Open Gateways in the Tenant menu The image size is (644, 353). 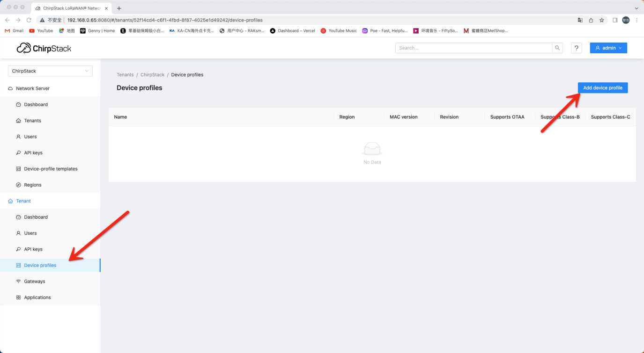click(x=35, y=281)
